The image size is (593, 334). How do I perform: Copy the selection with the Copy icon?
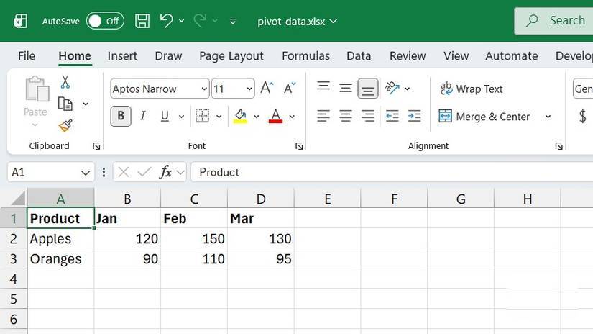pyautogui.click(x=65, y=104)
